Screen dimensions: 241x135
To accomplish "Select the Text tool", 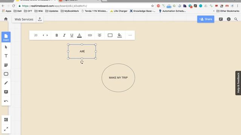I will [6, 56].
